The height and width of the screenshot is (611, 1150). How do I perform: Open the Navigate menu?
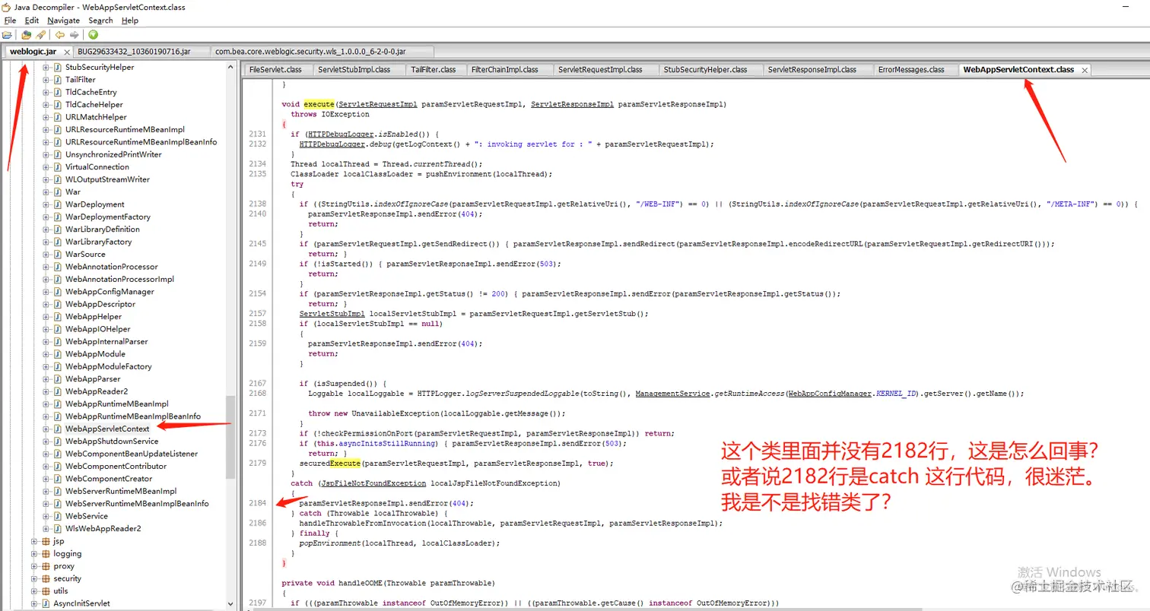coord(63,21)
